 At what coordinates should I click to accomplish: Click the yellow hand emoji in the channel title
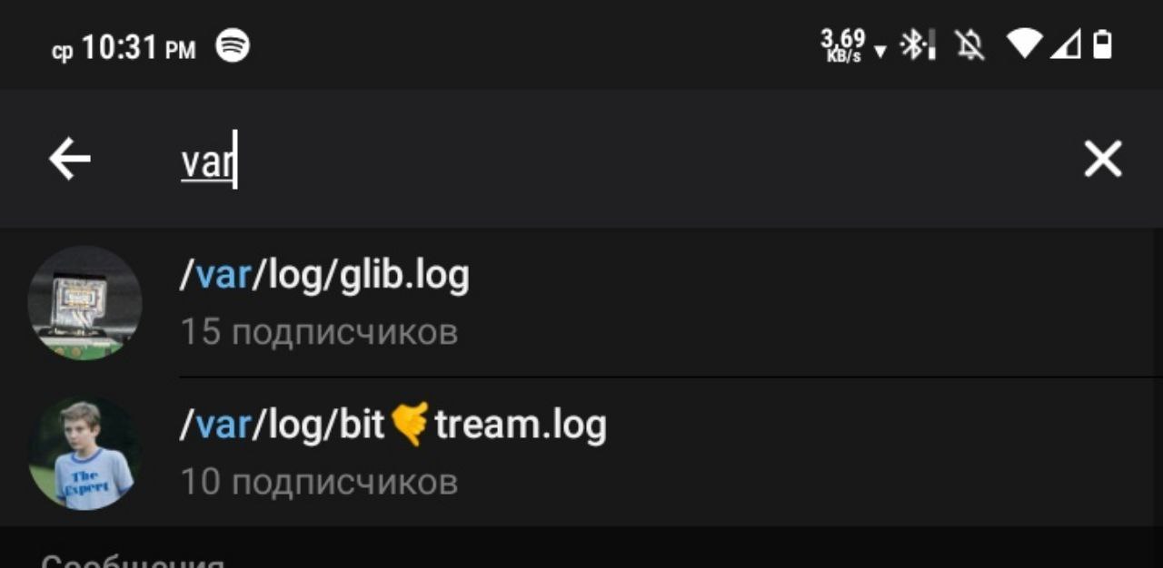(410, 424)
